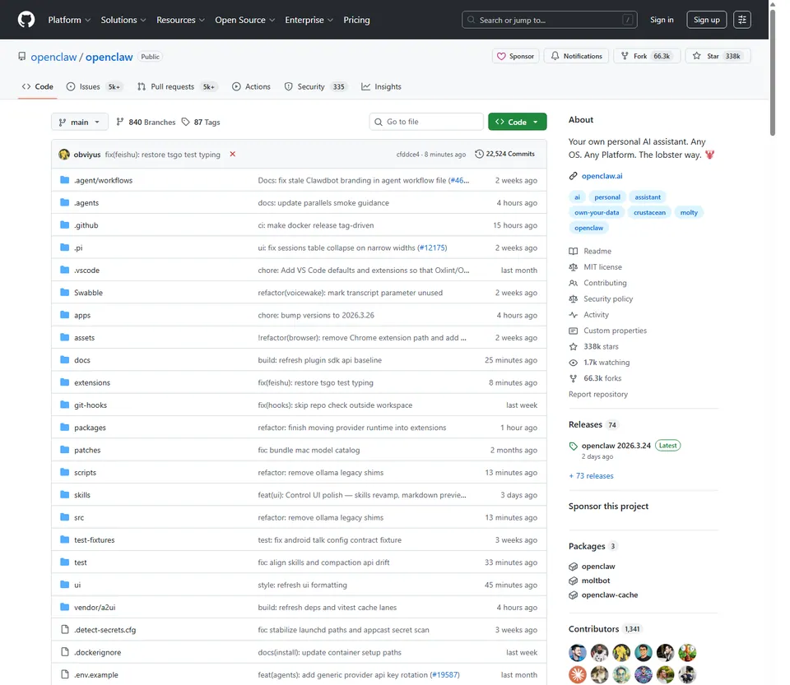Click the openclaw owner link in the repo title
Image resolution: width=790 pixels, height=685 pixels.
(x=53, y=57)
